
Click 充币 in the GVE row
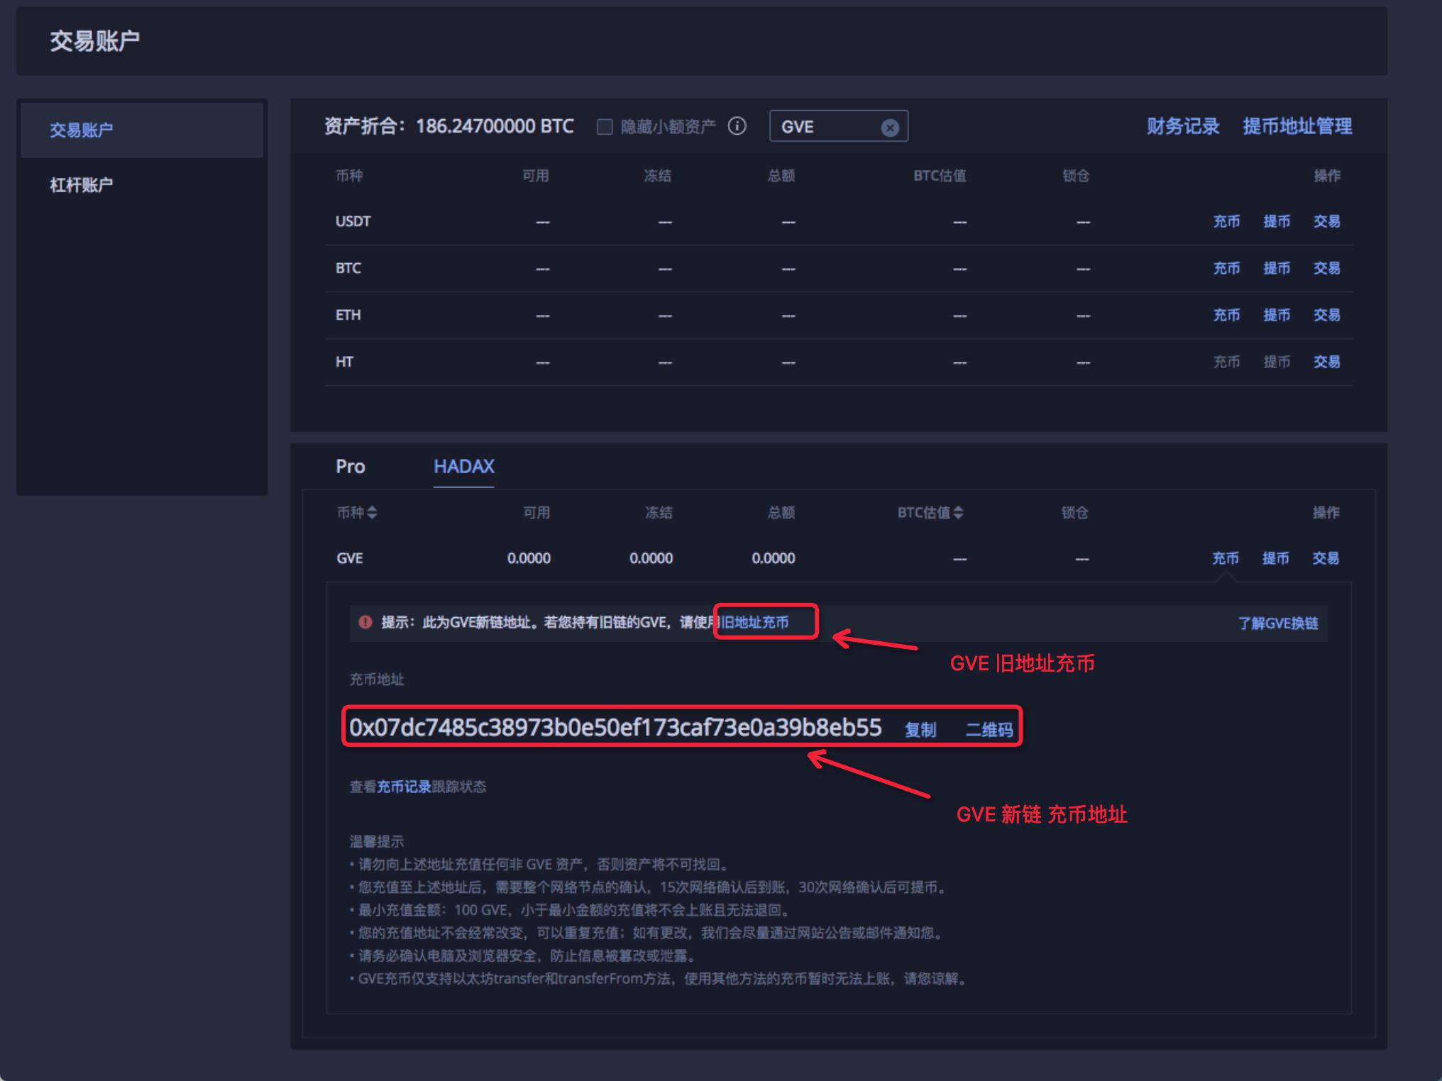[1225, 558]
